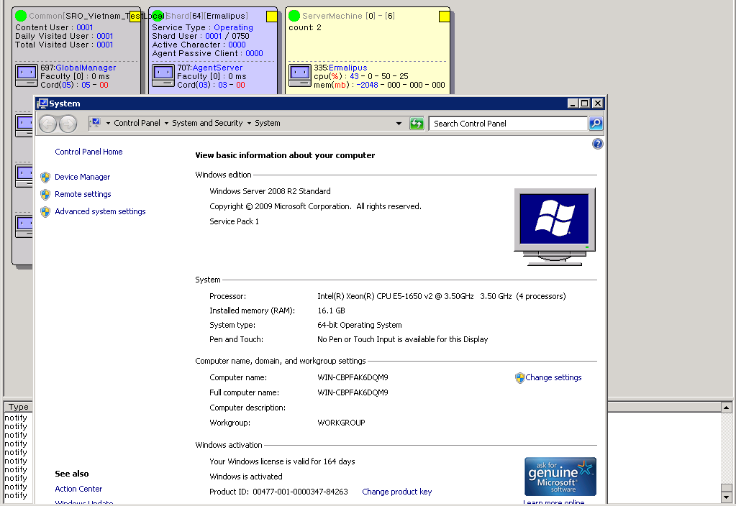Minimize the System window
Viewport: 736px width, 506px height.
tap(572, 103)
